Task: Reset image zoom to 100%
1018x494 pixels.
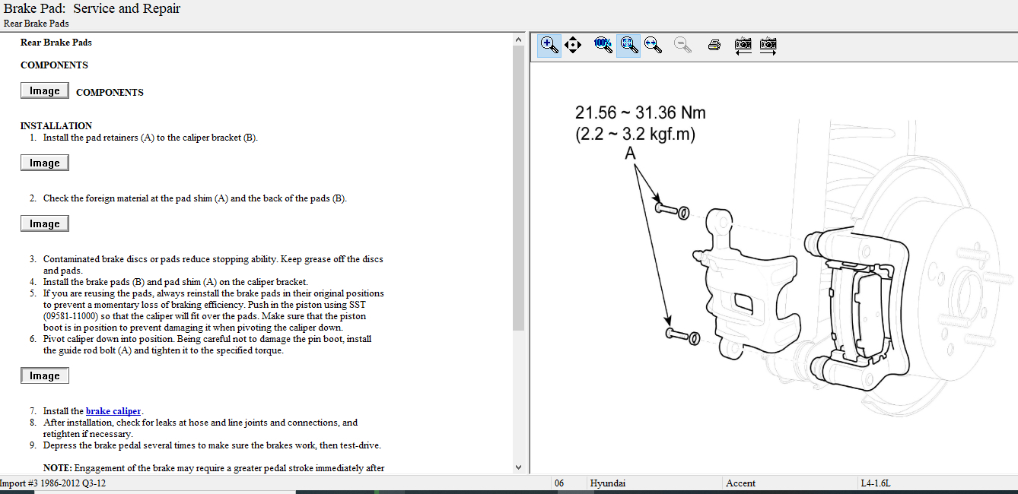Action: 603,45
